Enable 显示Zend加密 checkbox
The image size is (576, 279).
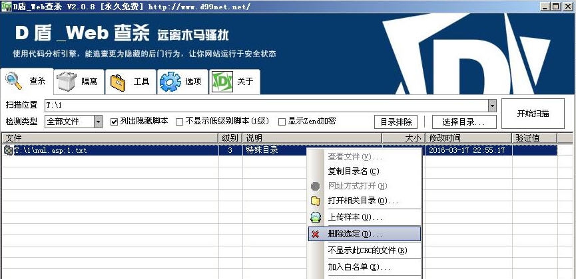click(x=282, y=122)
